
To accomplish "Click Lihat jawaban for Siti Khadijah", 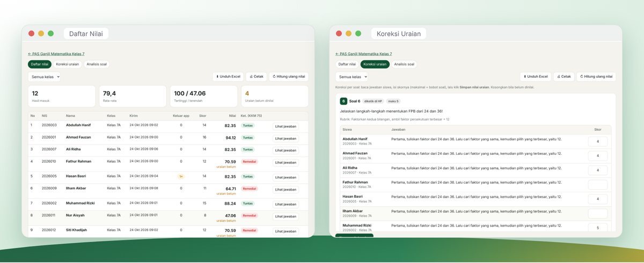I will click(x=286, y=231).
